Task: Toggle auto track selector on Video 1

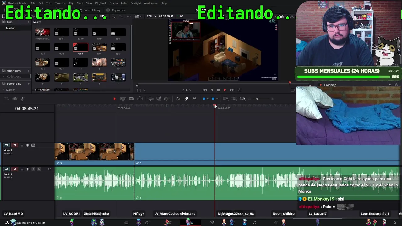Action: tap(27, 145)
